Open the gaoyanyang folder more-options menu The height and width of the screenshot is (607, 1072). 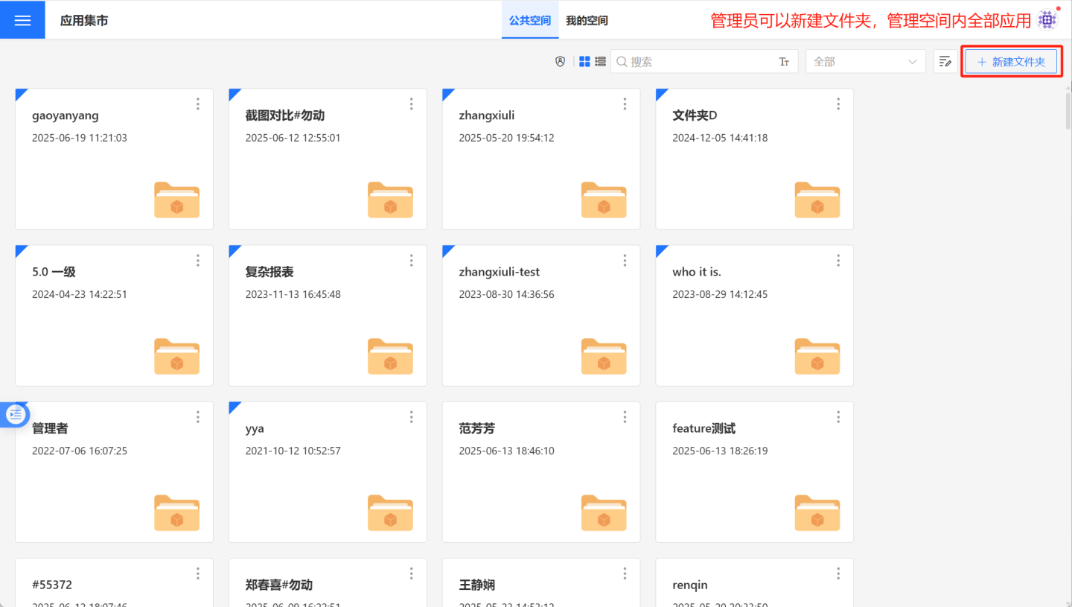tap(198, 104)
